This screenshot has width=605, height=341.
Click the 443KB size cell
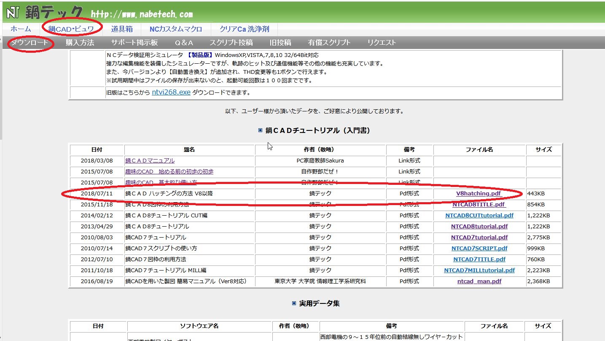pos(543,194)
